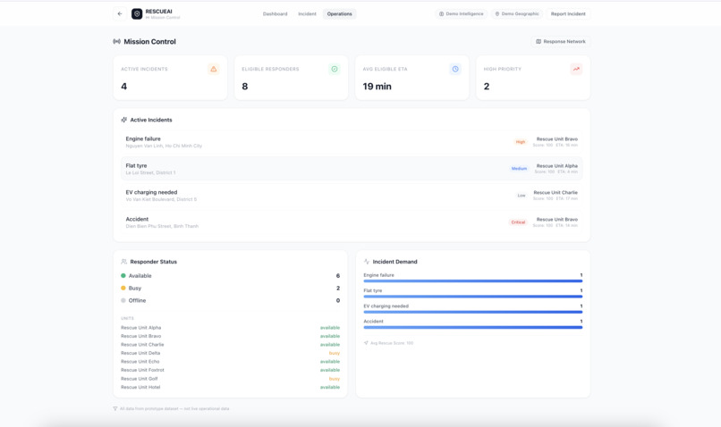Screen dimensions: 721x427
Task: Click the Busy status yellow dot
Action: pos(123,288)
